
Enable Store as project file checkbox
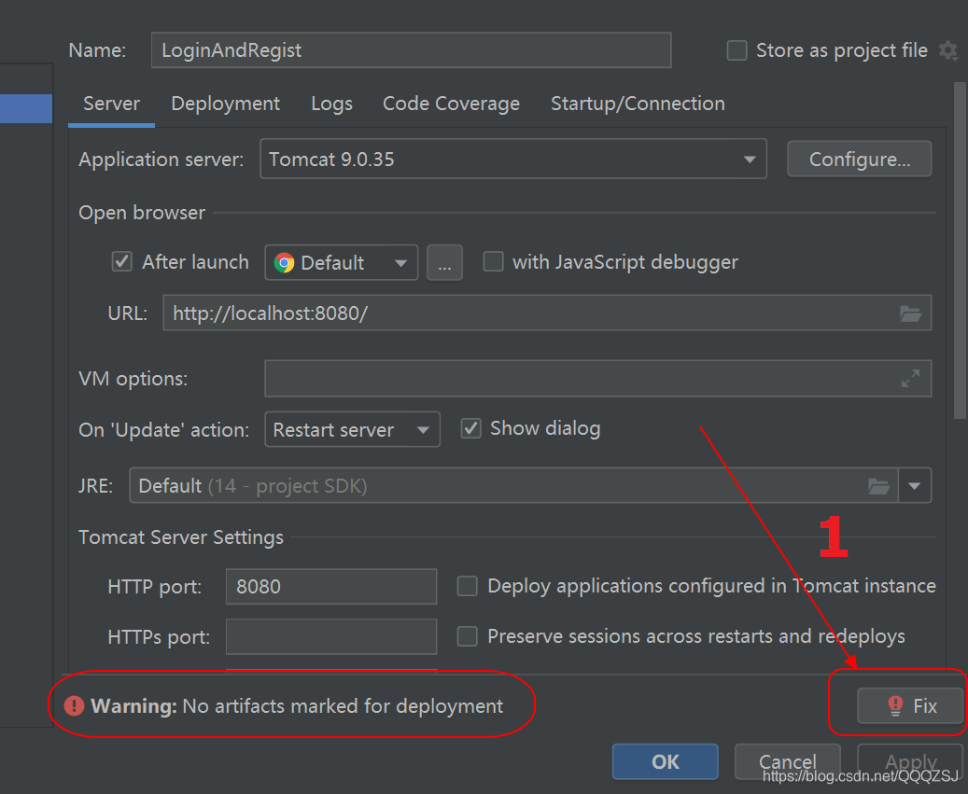[x=737, y=50]
